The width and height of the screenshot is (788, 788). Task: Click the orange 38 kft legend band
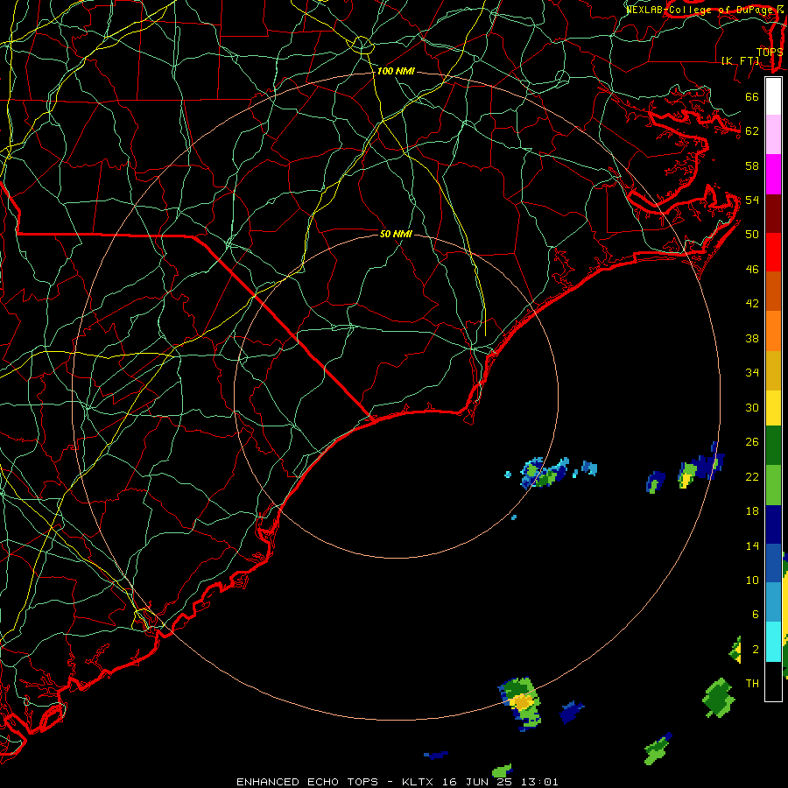click(773, 330)
